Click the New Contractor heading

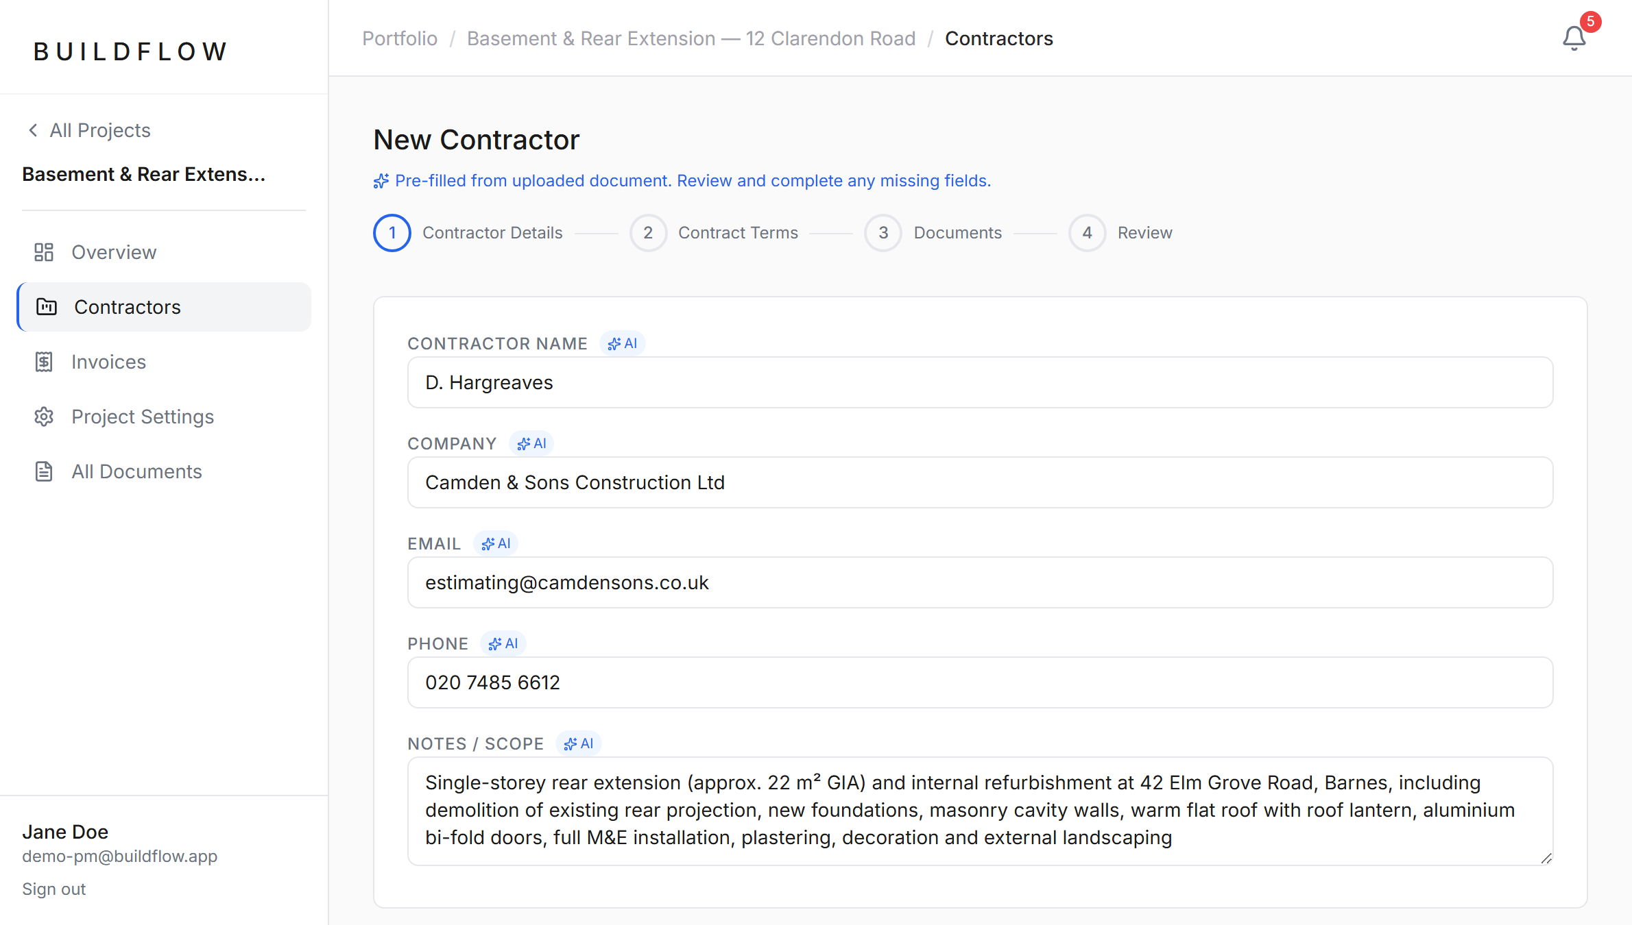point(476,140)
